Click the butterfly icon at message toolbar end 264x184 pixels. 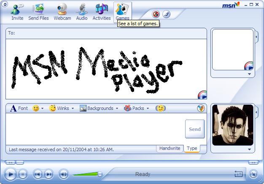coord(201,108)
